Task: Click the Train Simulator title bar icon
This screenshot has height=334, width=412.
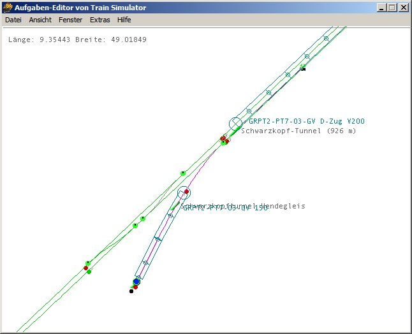Action: (8, 8)
